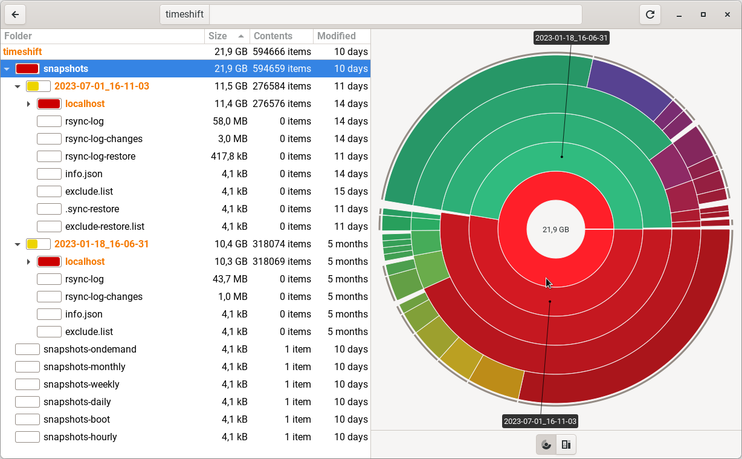Viewport: 742px width, 459px height.
Task: Minimize the window
Action: click(x=679, y=15)
